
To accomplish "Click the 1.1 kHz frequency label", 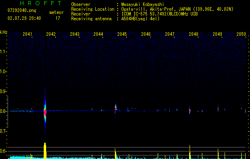I will coord(3,52).
